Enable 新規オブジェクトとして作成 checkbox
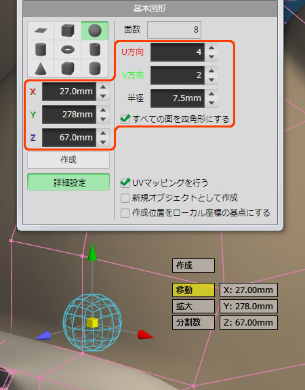This screenshot has width=305, height=390. (x=125, y=198)
